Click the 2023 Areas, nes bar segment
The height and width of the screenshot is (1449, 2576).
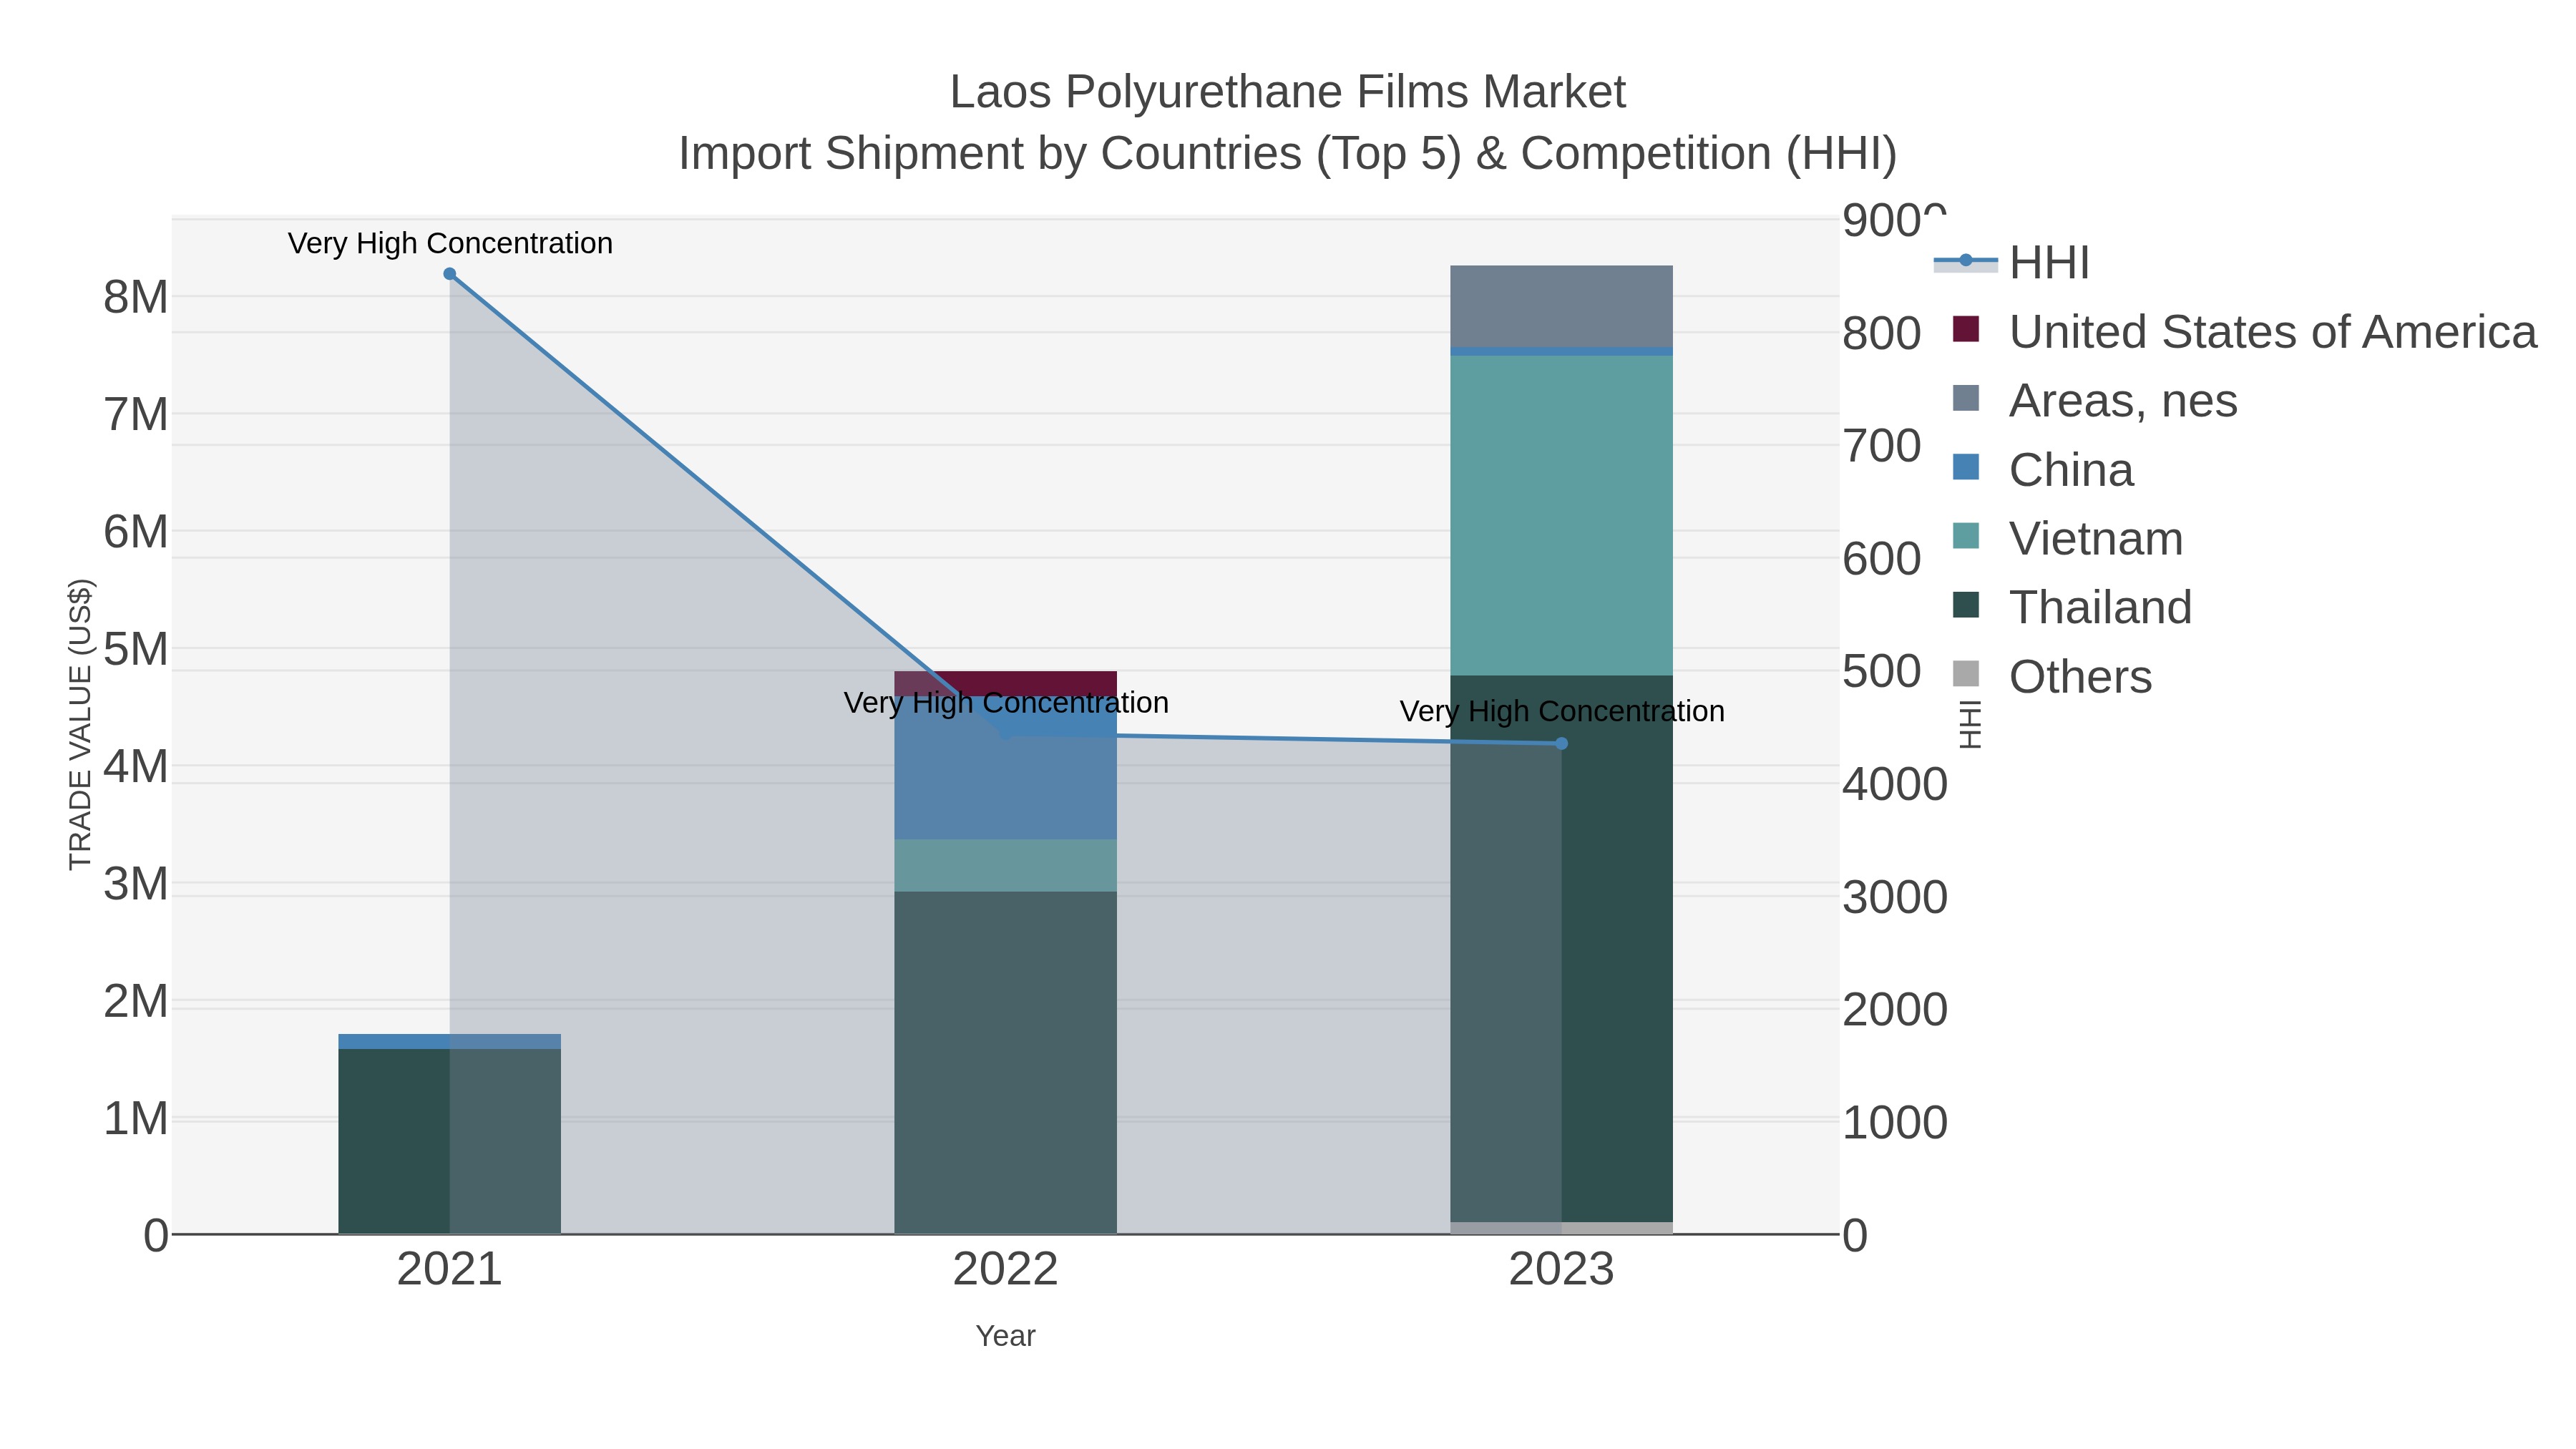click(1562, 306)
